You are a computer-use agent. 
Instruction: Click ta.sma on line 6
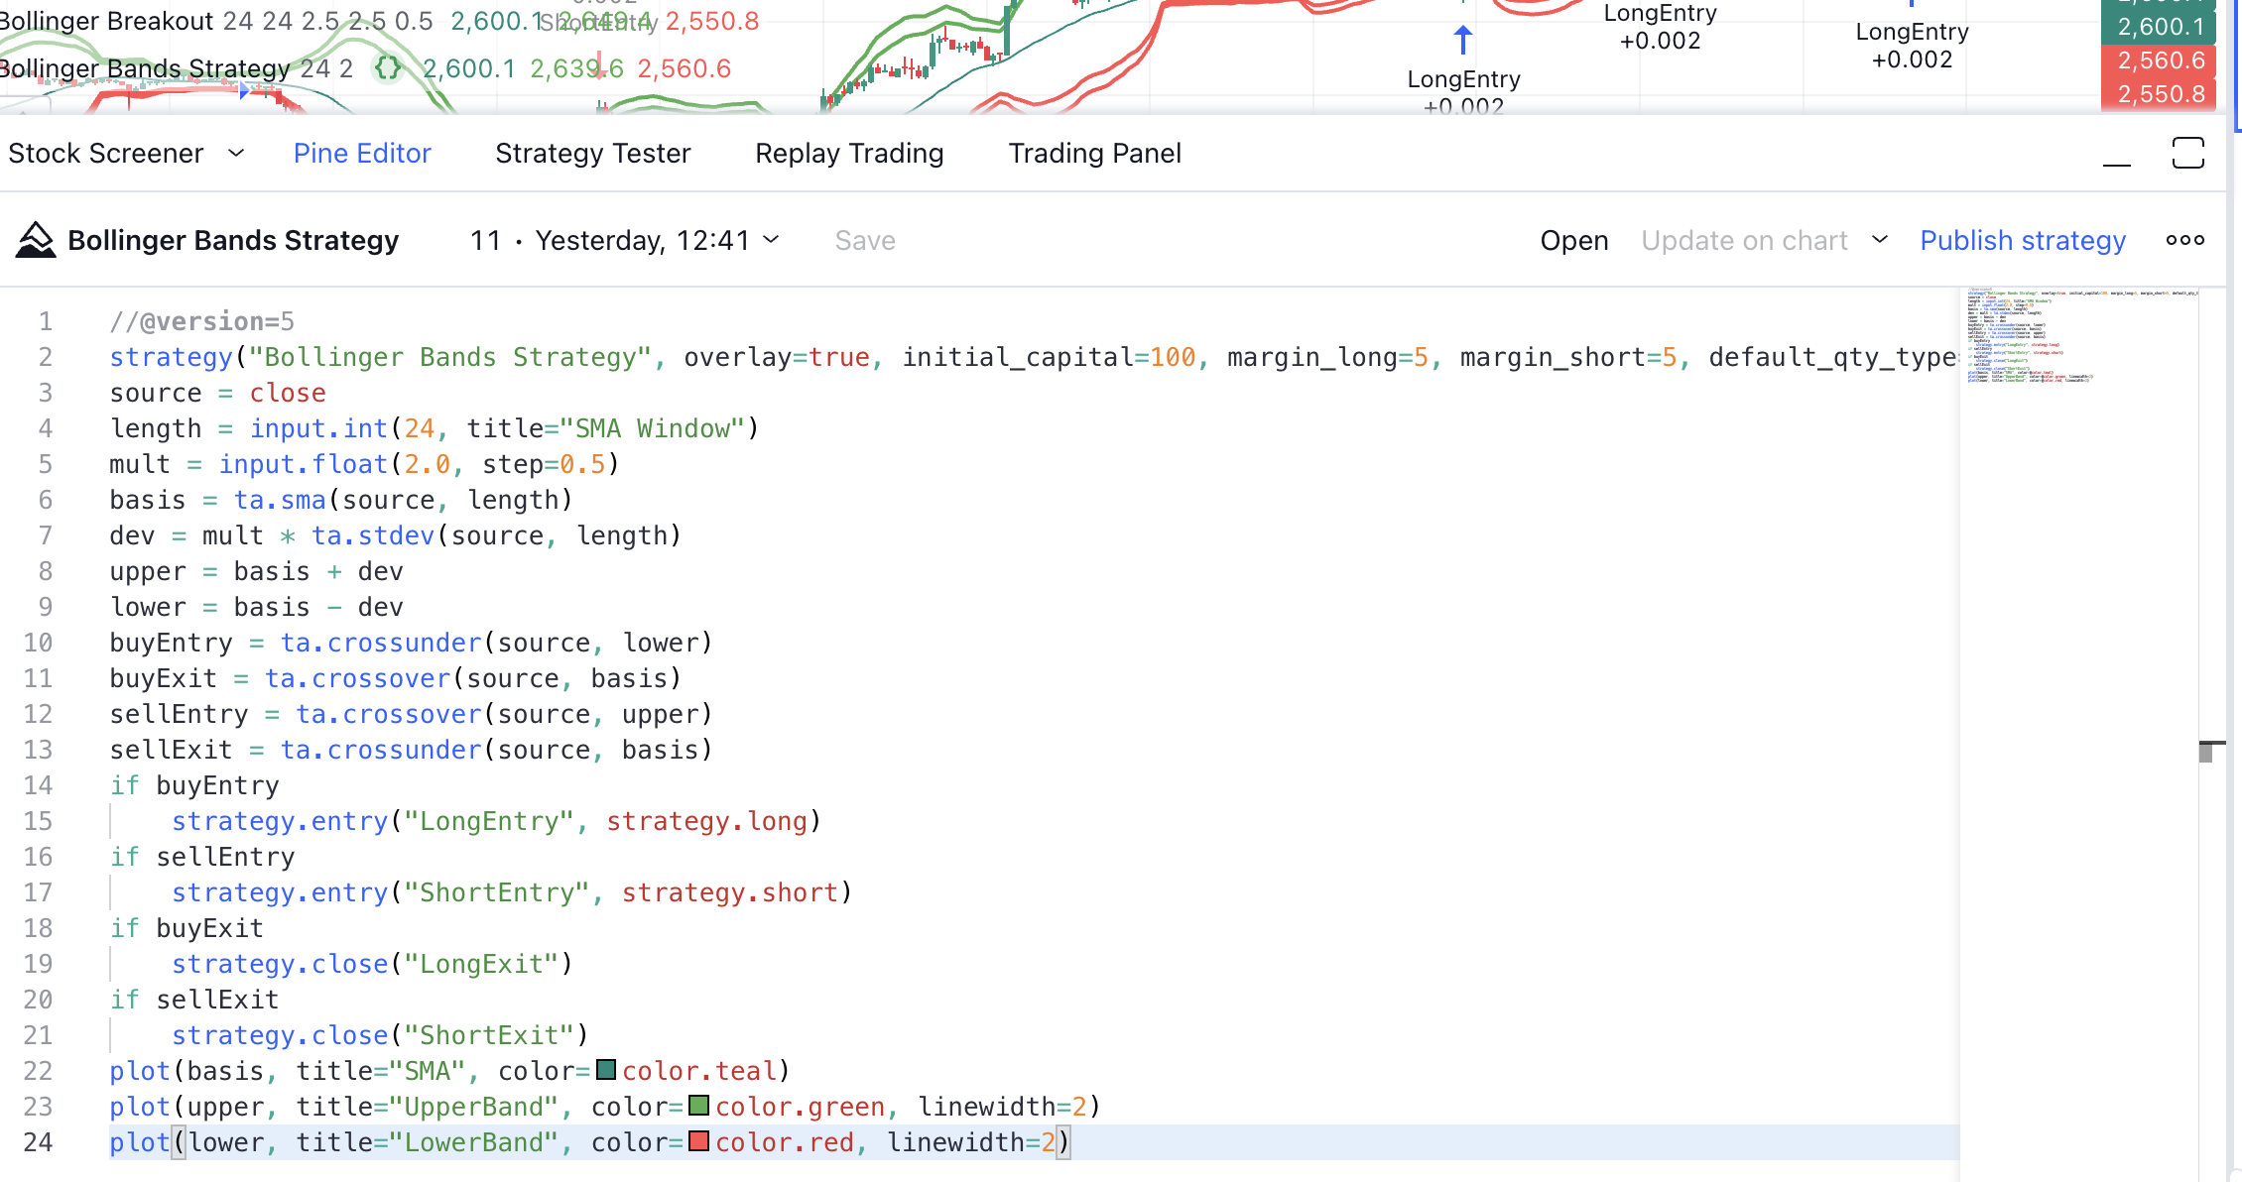pos(280,500)
